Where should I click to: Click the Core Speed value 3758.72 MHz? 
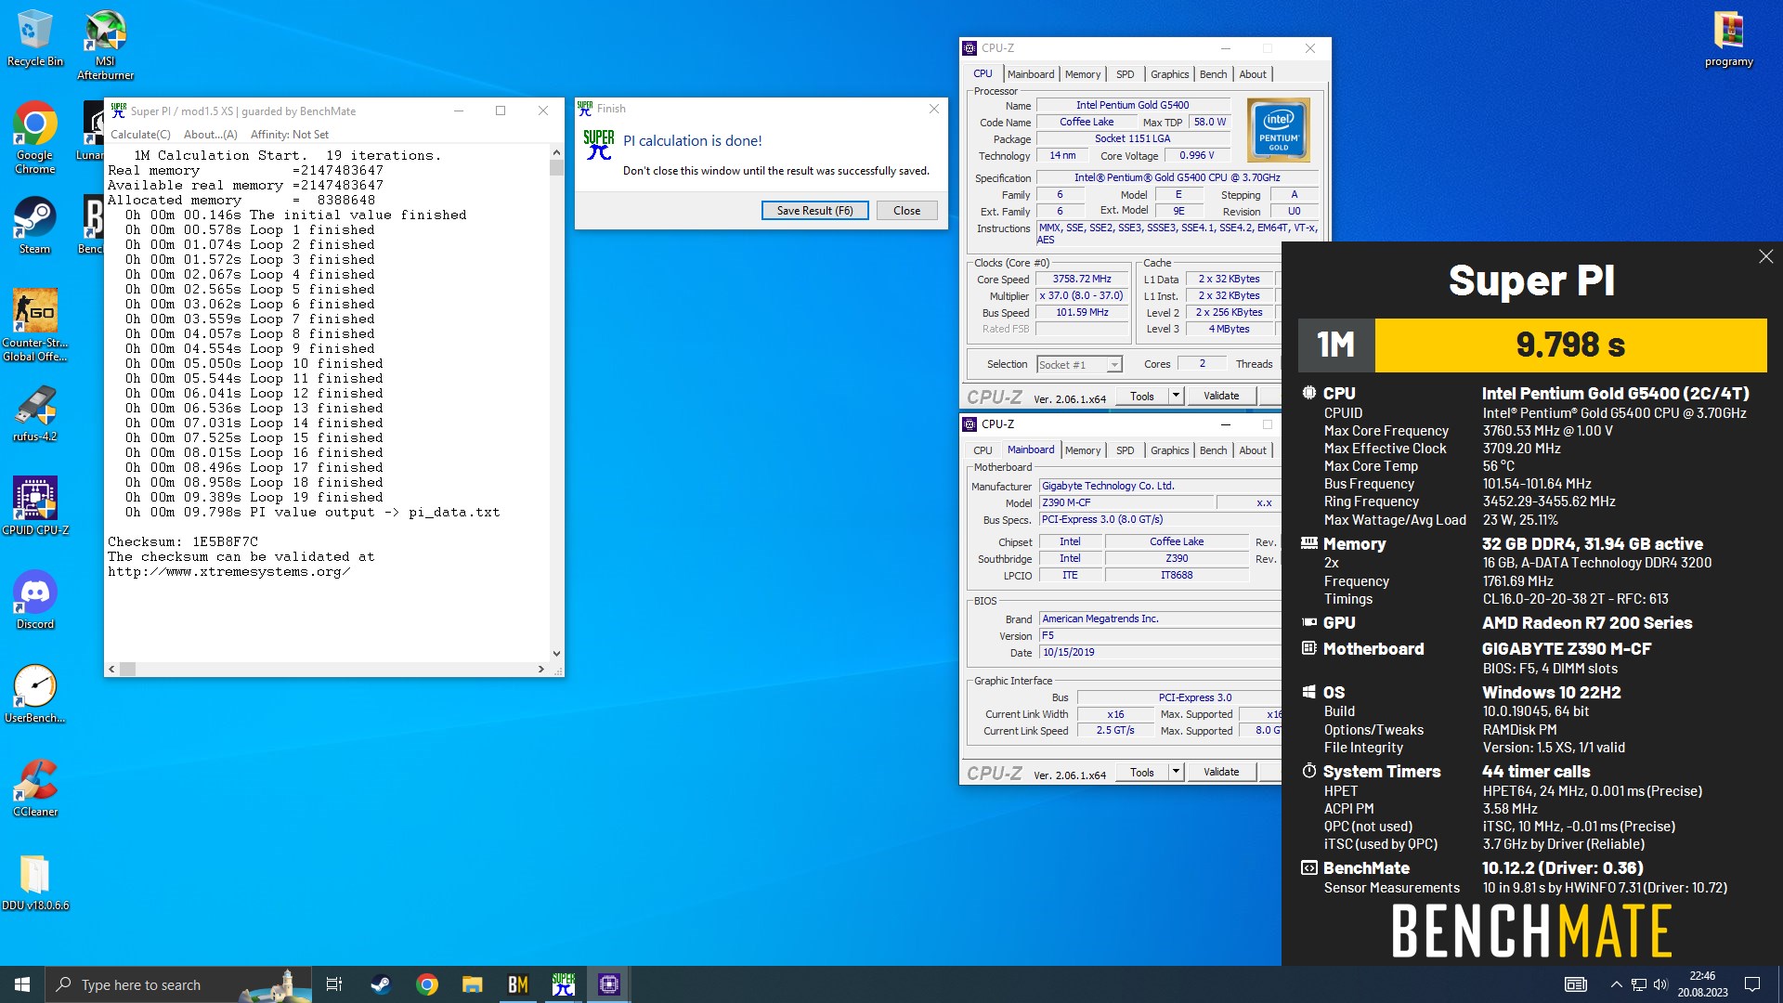click(1081, 280)
